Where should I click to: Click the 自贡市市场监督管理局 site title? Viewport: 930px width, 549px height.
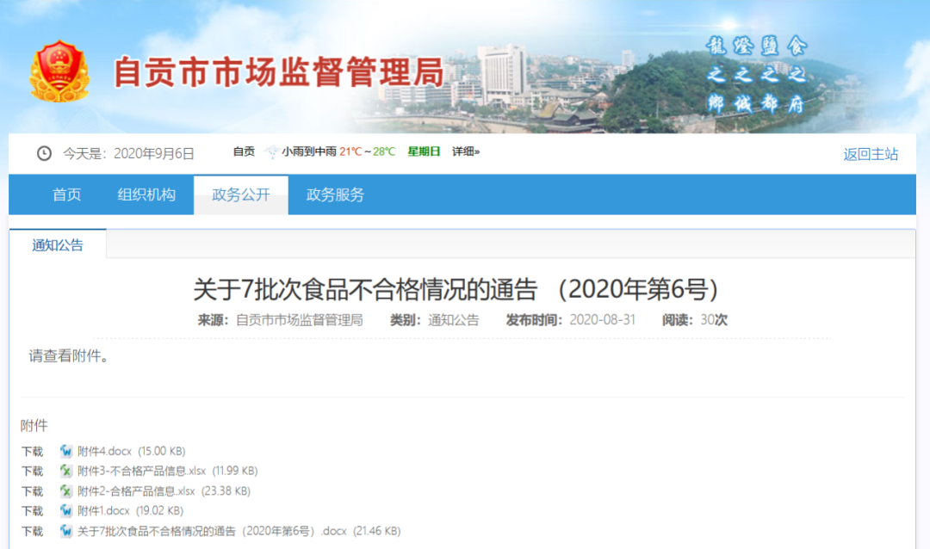278,72
